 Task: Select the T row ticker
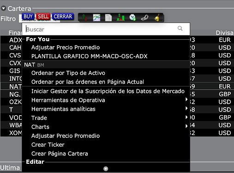click(x=11, y=110)
